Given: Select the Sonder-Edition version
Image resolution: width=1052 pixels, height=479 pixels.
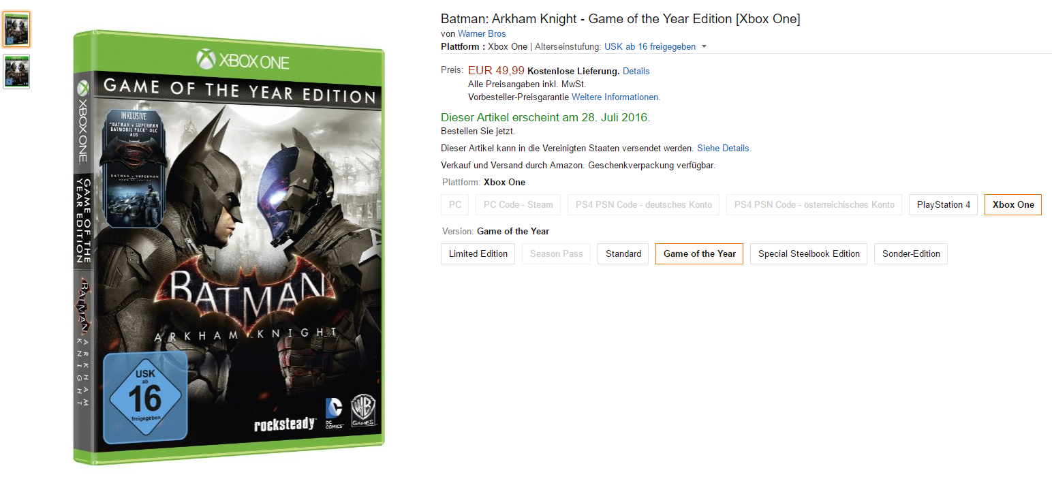Looking at the screenshot, I should 910,253.
